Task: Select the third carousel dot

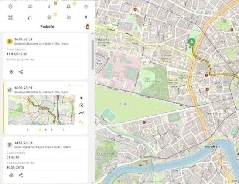Action: 51,130
